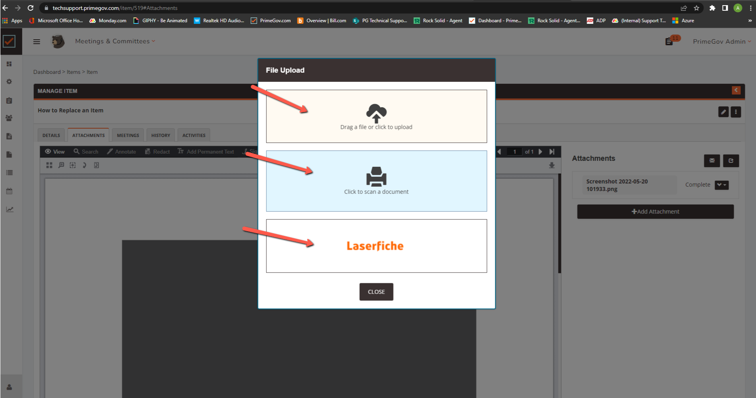Click the Redact tool
The width and height of the screenshot is (756, 398).
157,152
